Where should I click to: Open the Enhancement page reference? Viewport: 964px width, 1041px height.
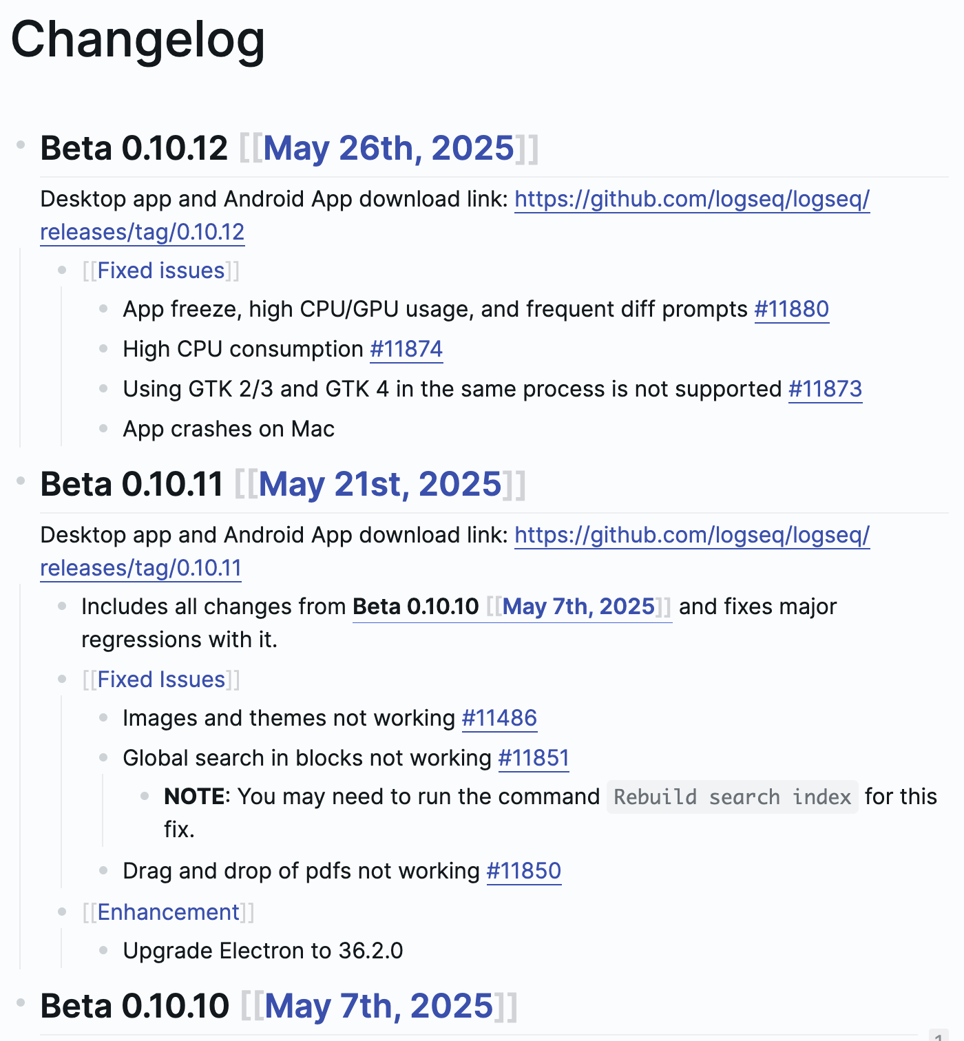169,912
